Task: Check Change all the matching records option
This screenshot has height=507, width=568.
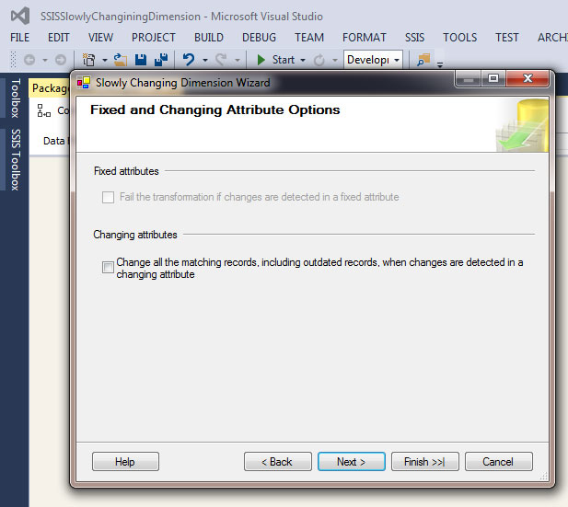Action: tap(108, 267)
